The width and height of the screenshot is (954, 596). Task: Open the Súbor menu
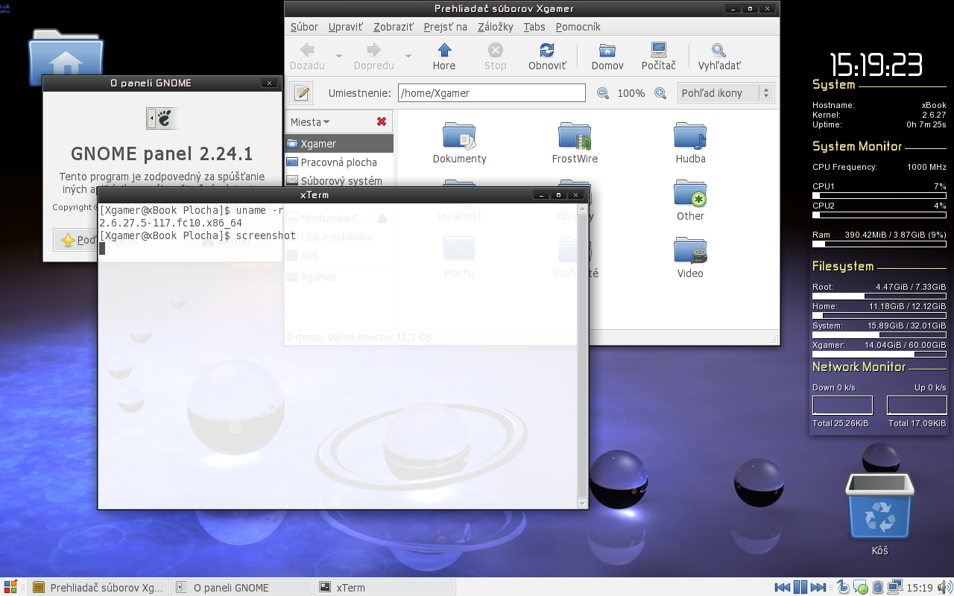pyautogui.click(x=304, y=27)
